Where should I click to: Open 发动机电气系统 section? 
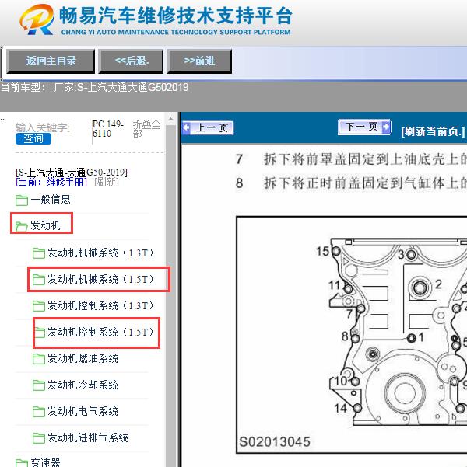[83, 411]
